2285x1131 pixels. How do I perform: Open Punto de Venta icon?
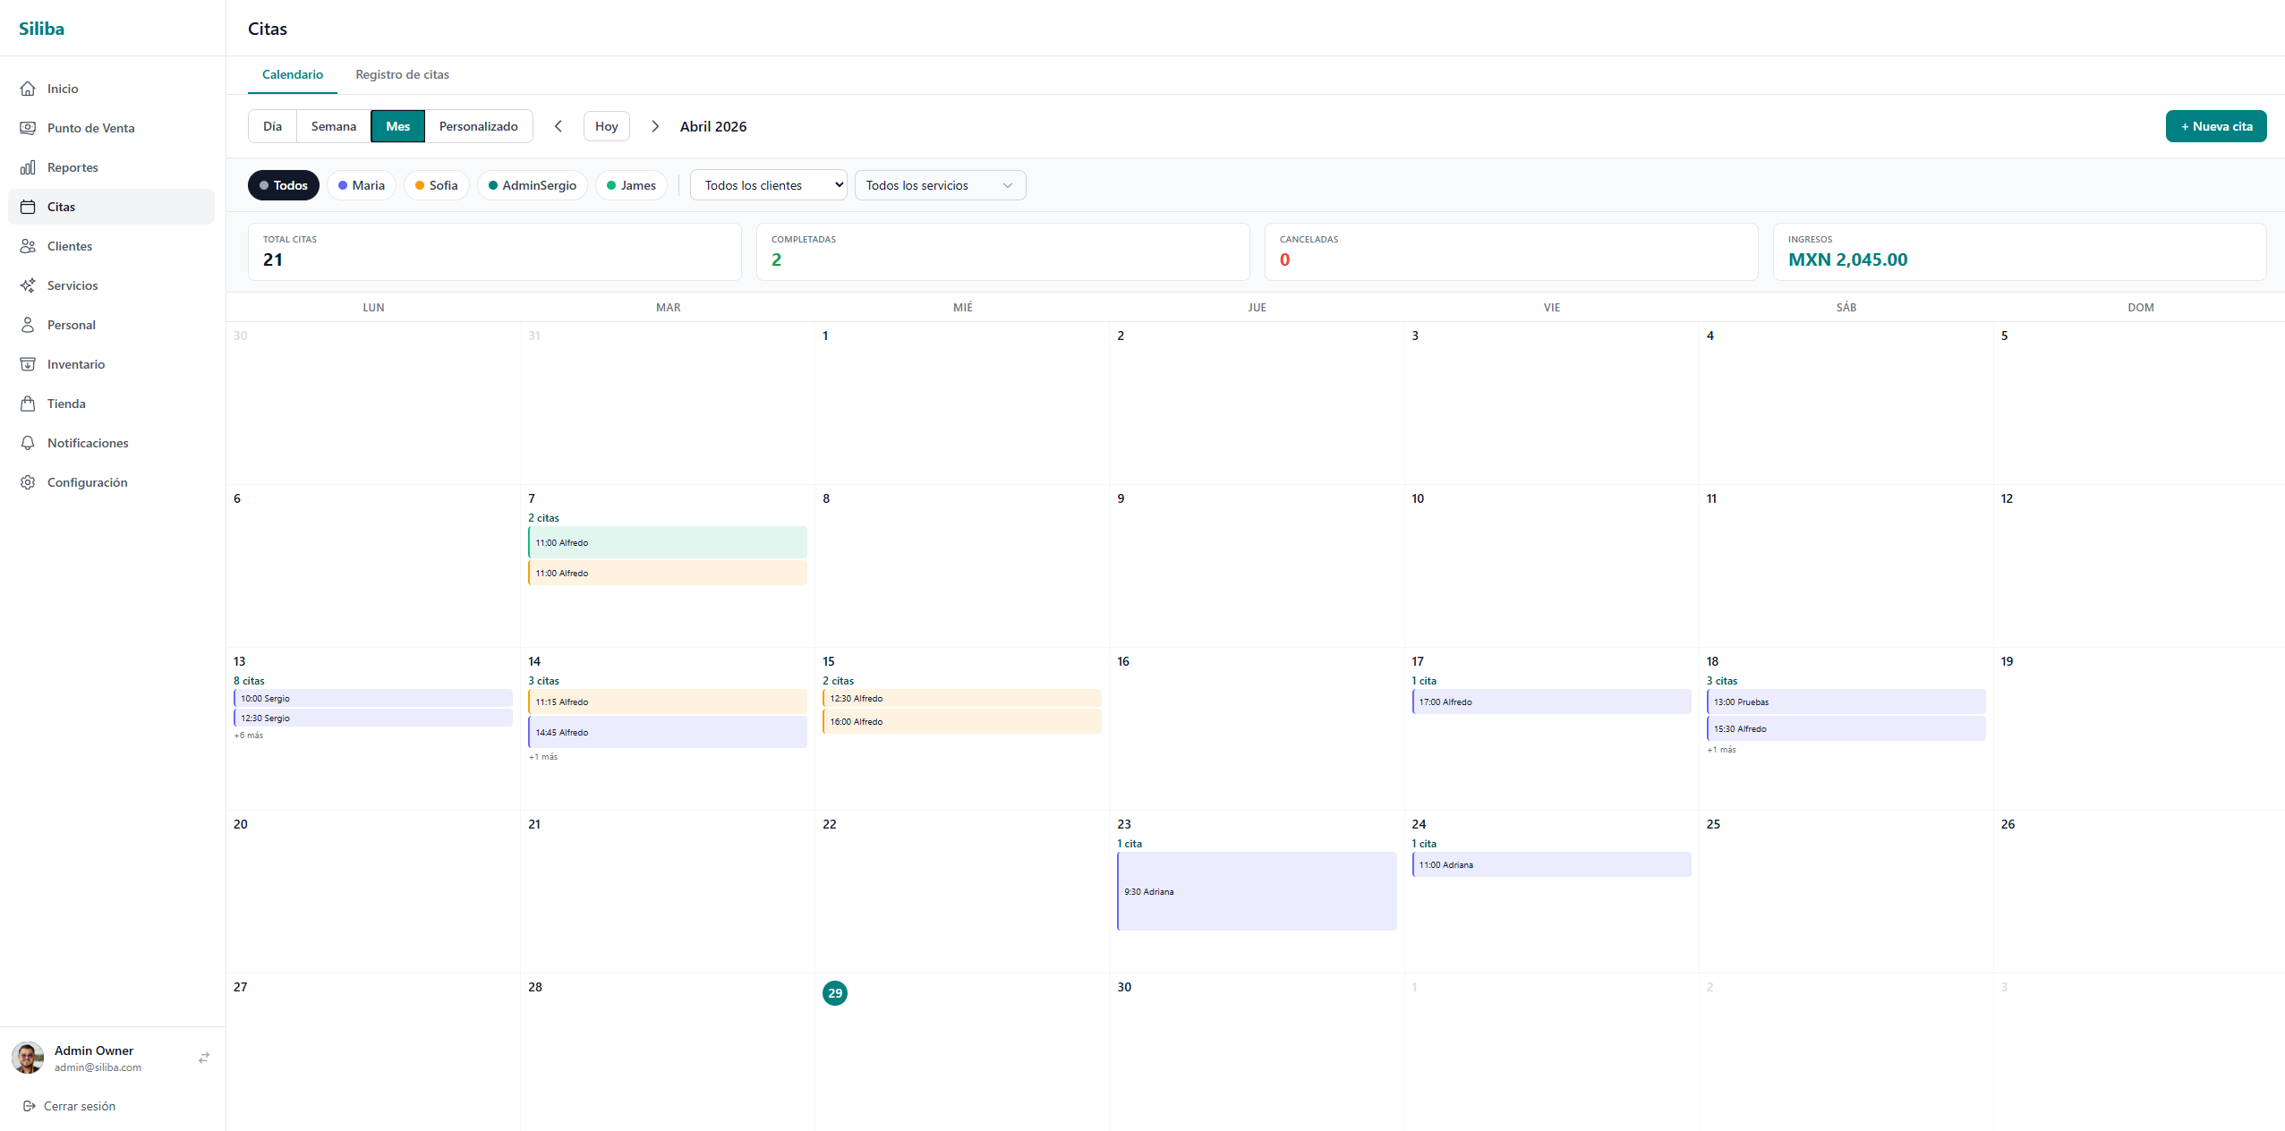coord(29,128)
